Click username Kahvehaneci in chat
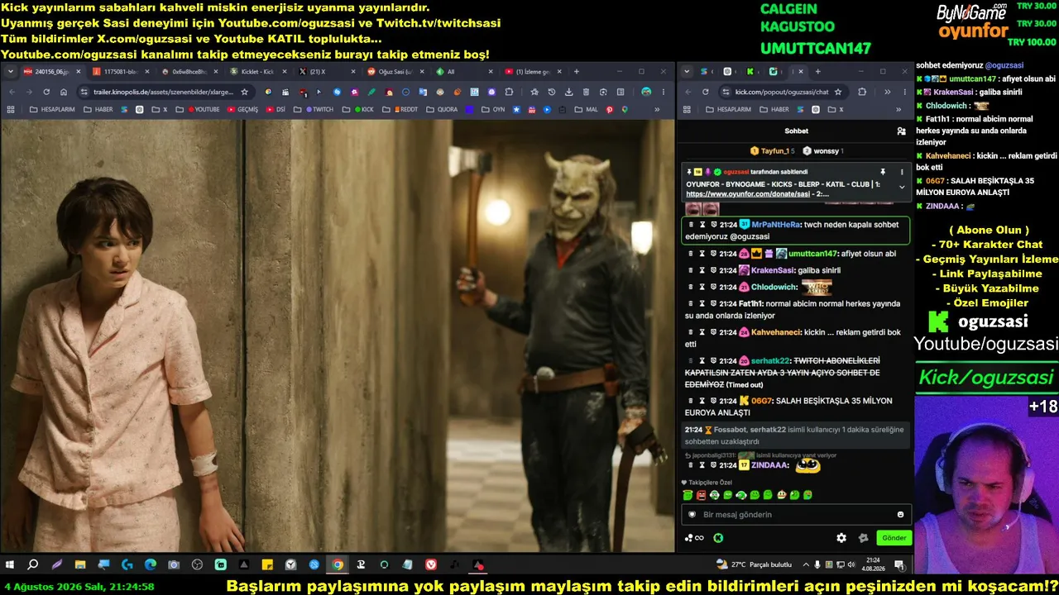 click(775, 332)
